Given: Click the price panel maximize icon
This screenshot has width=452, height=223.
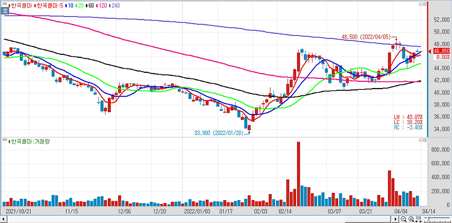Looking at the screenshot, I should [x=425, y=4].
